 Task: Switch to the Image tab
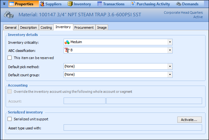pyautogui.click(x=102, y=27)
